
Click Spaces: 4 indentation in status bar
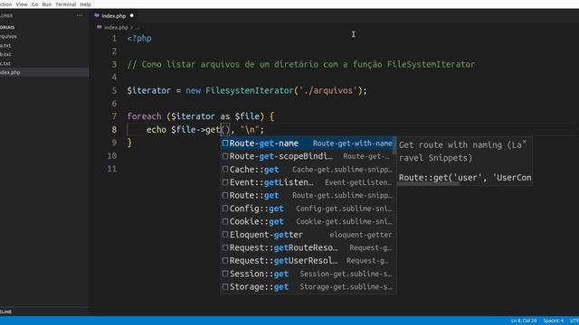pyautogui.click(x=553, y=320)
